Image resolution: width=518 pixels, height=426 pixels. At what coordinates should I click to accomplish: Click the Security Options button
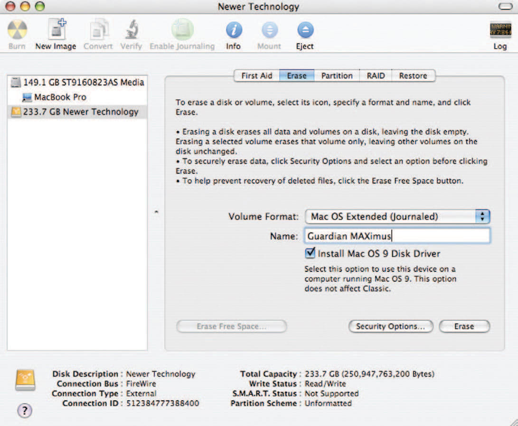click(x=390, y=326)
